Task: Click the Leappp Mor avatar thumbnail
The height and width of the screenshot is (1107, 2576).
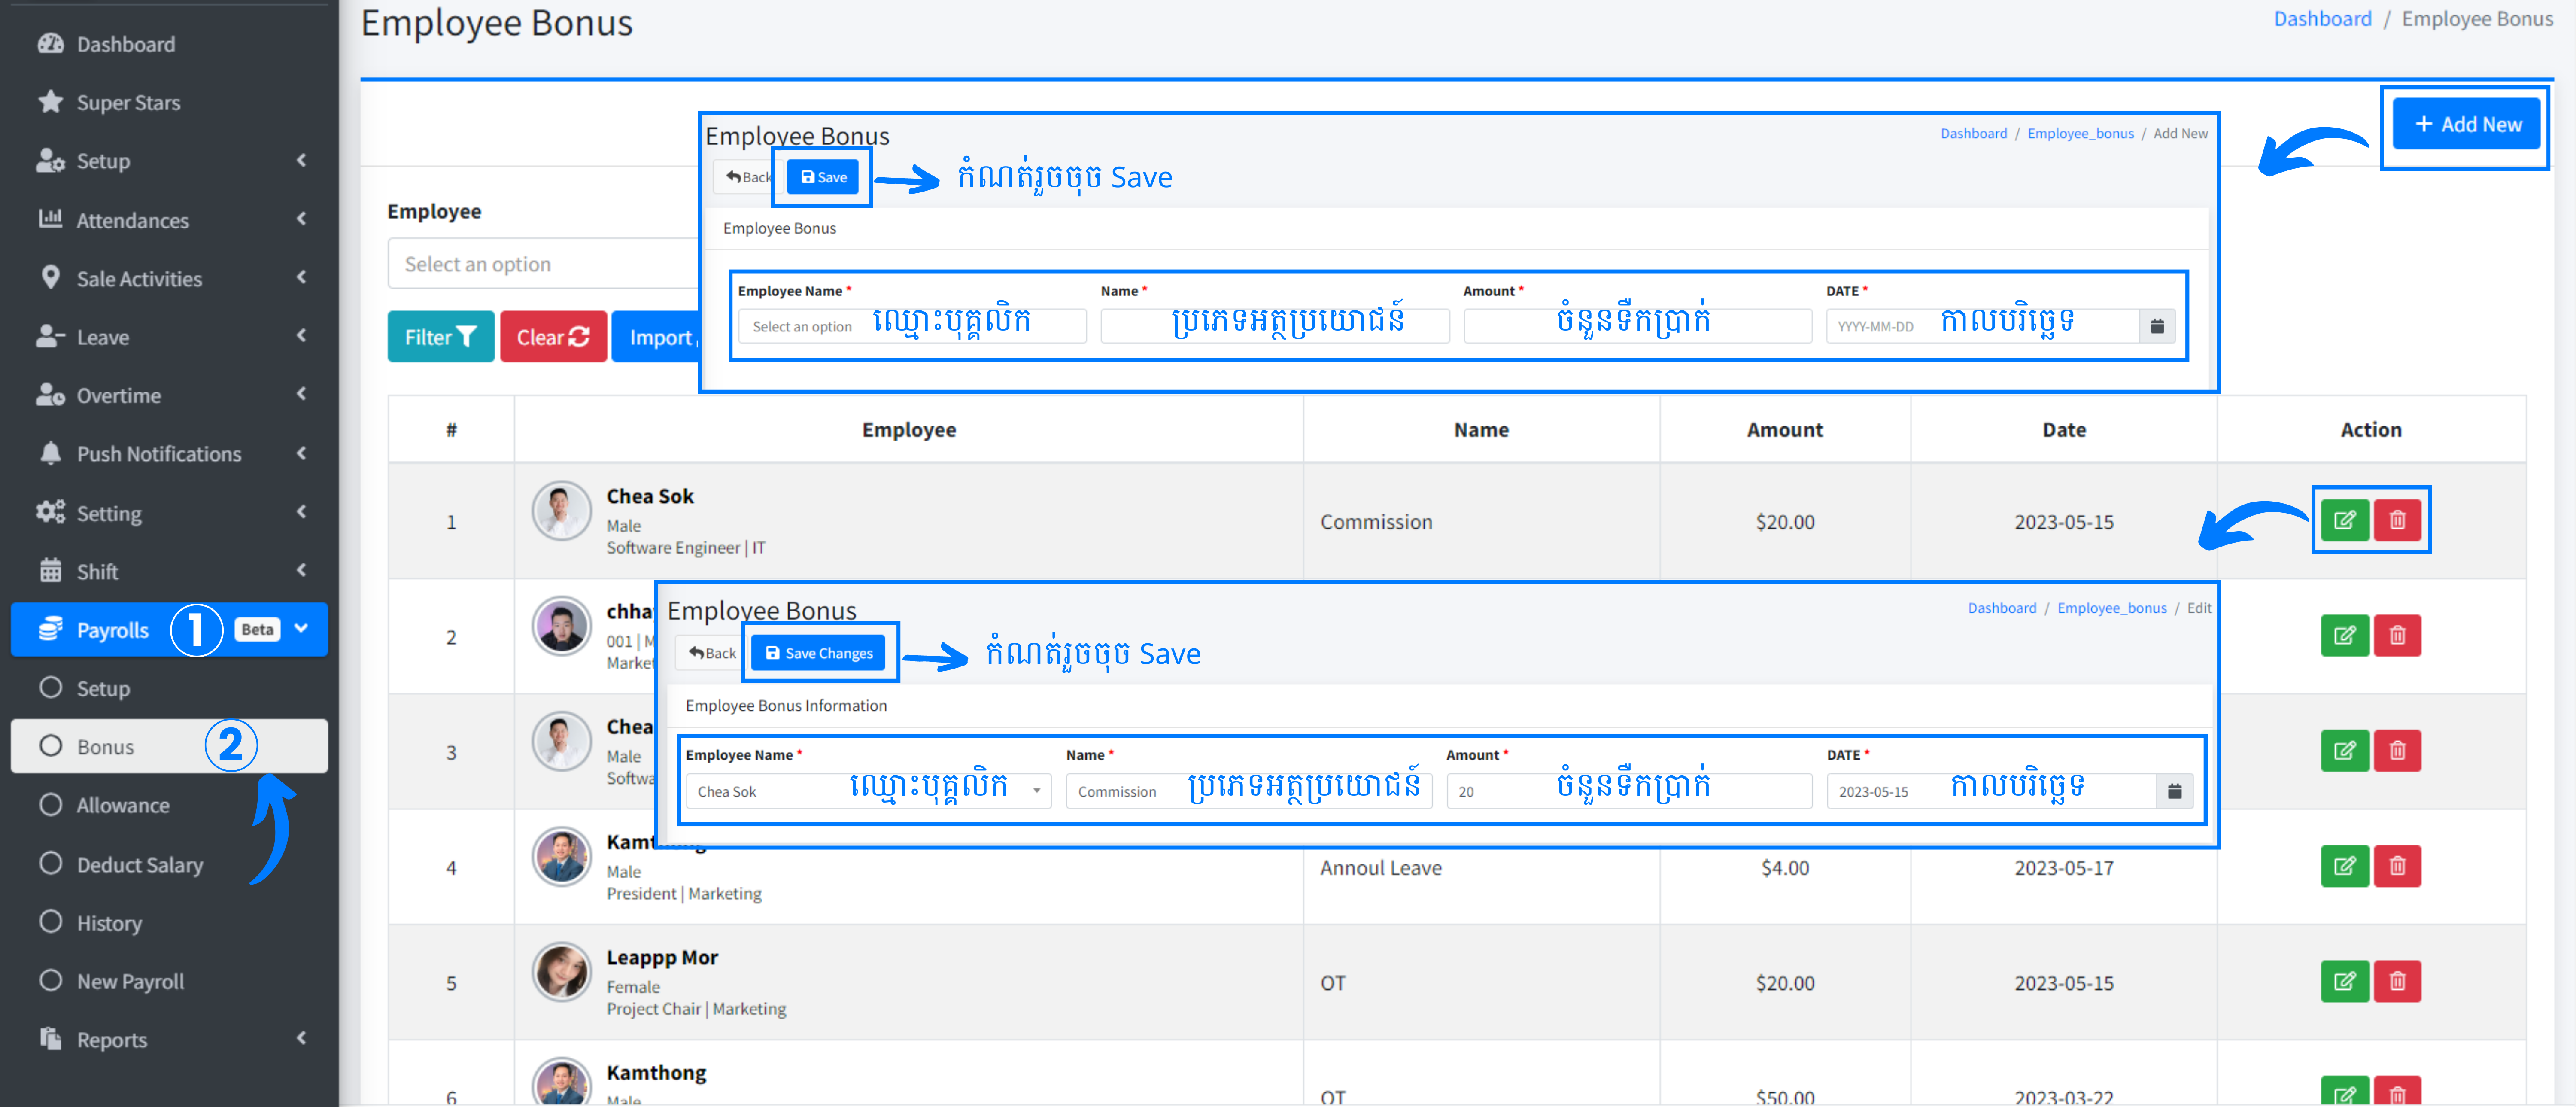Action: pos(561,972)
